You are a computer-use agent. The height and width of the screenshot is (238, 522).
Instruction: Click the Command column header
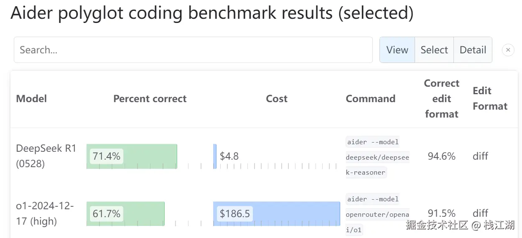tap(370, 99)
